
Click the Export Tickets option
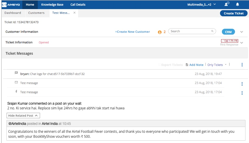172,65
